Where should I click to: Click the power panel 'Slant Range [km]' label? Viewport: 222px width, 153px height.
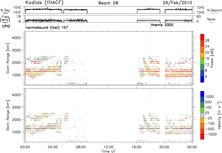point(8,58)
